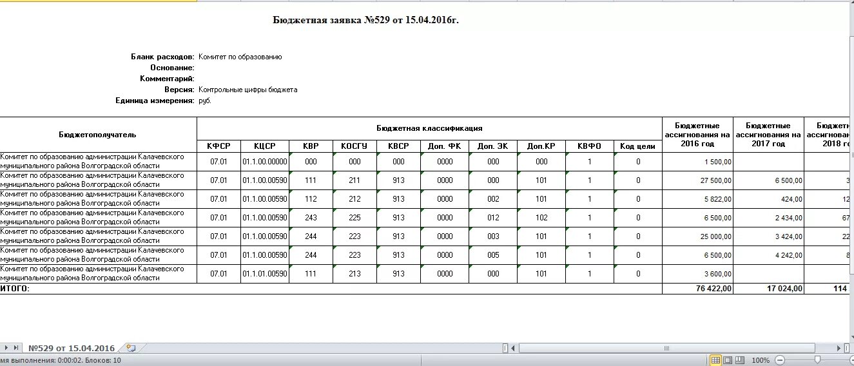Switch to Page Layout view
The image size is (854, 366).
click(x=727, y=360)
